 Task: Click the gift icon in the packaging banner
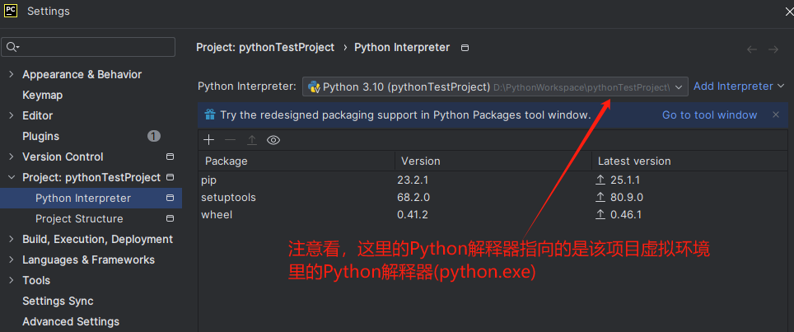pos(209,115)
